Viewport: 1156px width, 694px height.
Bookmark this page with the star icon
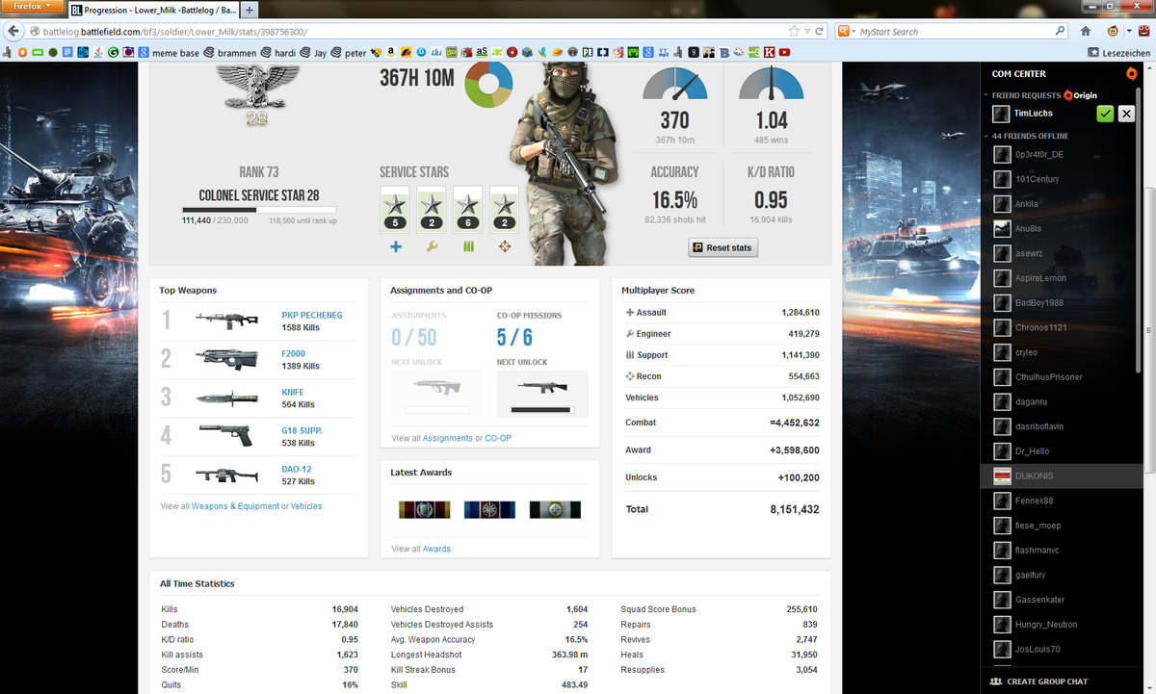pos(793,32)
